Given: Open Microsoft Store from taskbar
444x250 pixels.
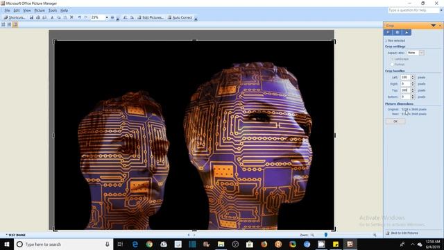Looking at the screenshot, I should tap(250, 244).
